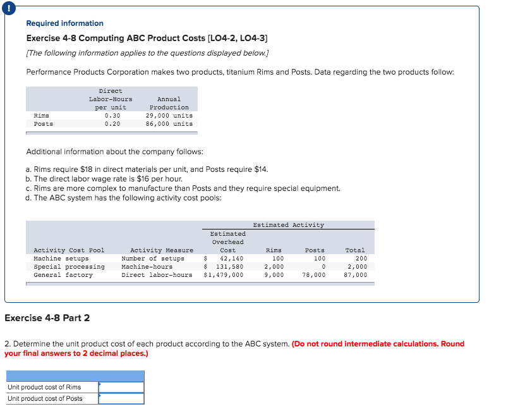Screen dimensions: 525x416
Task: Click the Estimated Activity table header
Action: pyautogui.click(x=289, y=224)
